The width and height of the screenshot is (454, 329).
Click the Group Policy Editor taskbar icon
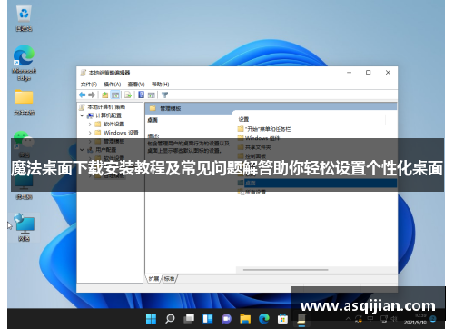(x=301, y=319)
